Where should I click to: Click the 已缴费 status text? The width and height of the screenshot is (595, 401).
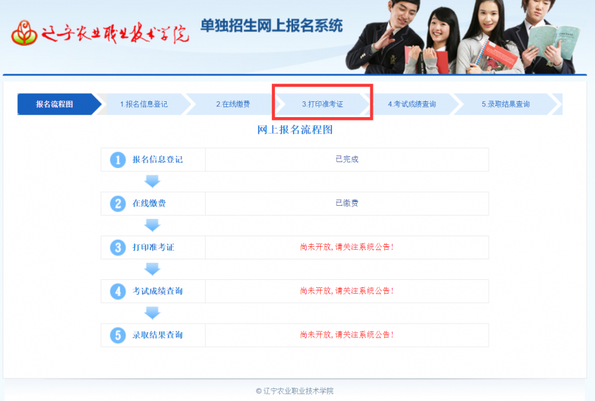click(x=347, y=203)
